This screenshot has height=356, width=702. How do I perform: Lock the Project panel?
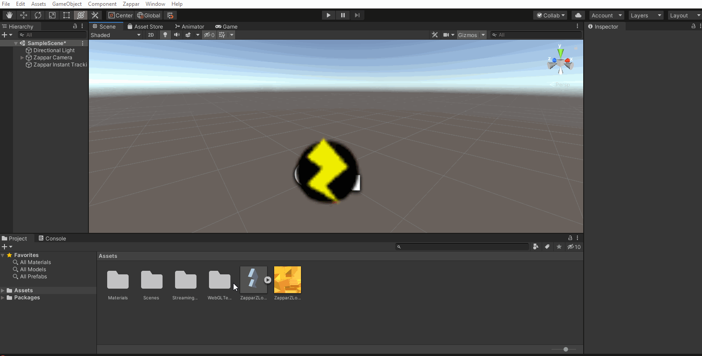570,238
